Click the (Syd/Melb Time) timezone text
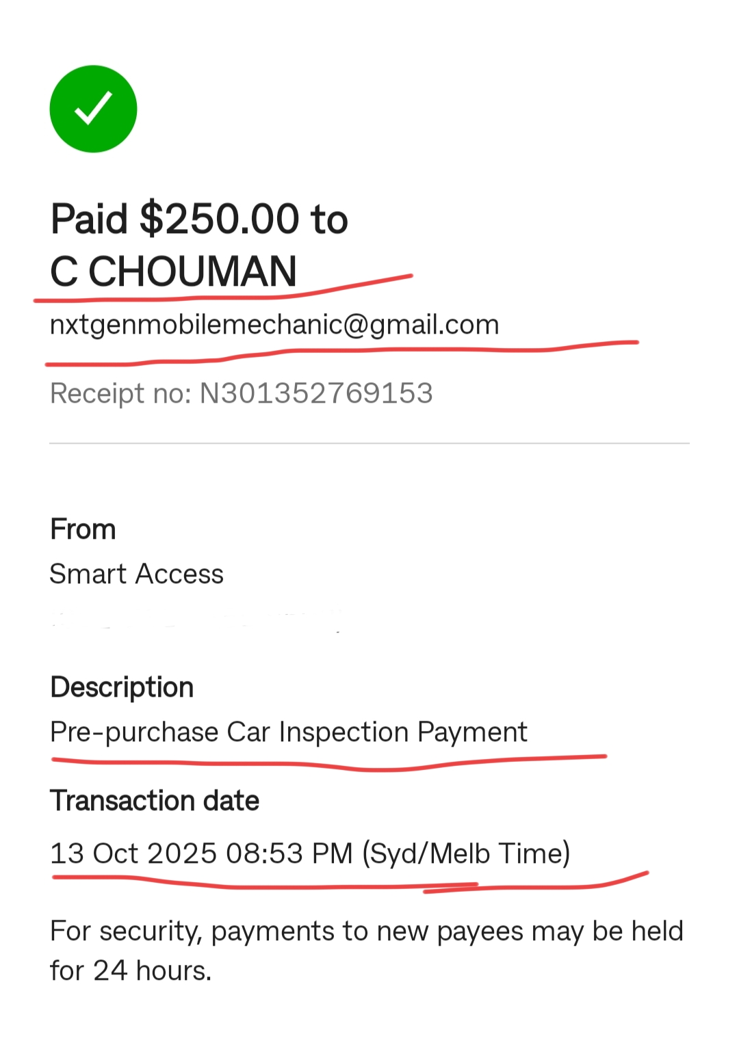 (466, 853)
